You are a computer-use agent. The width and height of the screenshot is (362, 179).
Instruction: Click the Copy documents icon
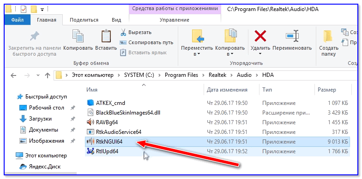[78, 36]
